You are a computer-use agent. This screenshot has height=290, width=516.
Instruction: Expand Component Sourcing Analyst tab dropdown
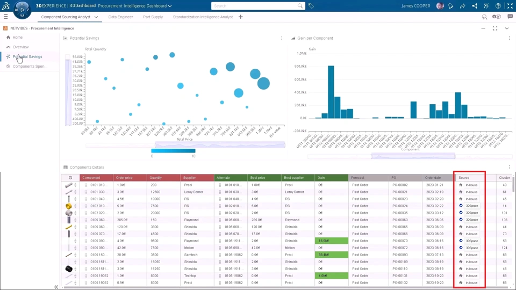point(96,17)
